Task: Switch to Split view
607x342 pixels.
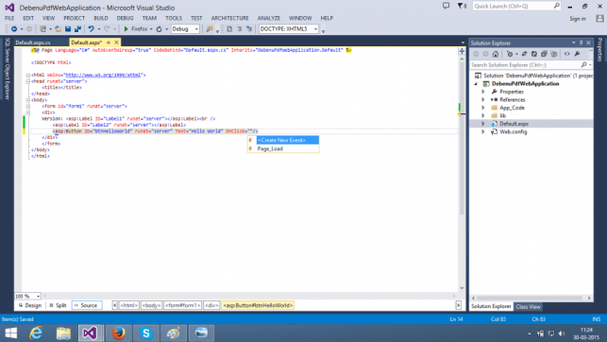Action: pyautogui.click(x=59, y=305)
